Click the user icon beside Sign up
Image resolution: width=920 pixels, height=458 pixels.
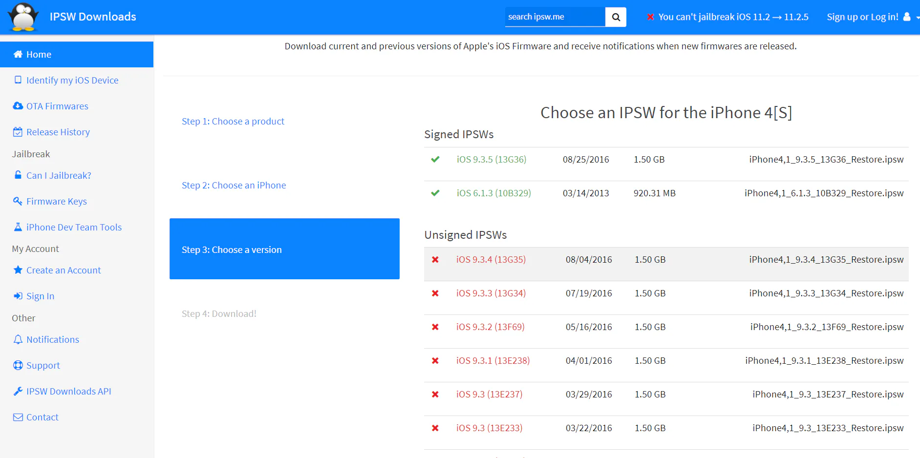pyautogui.click(x=907, y=17)
